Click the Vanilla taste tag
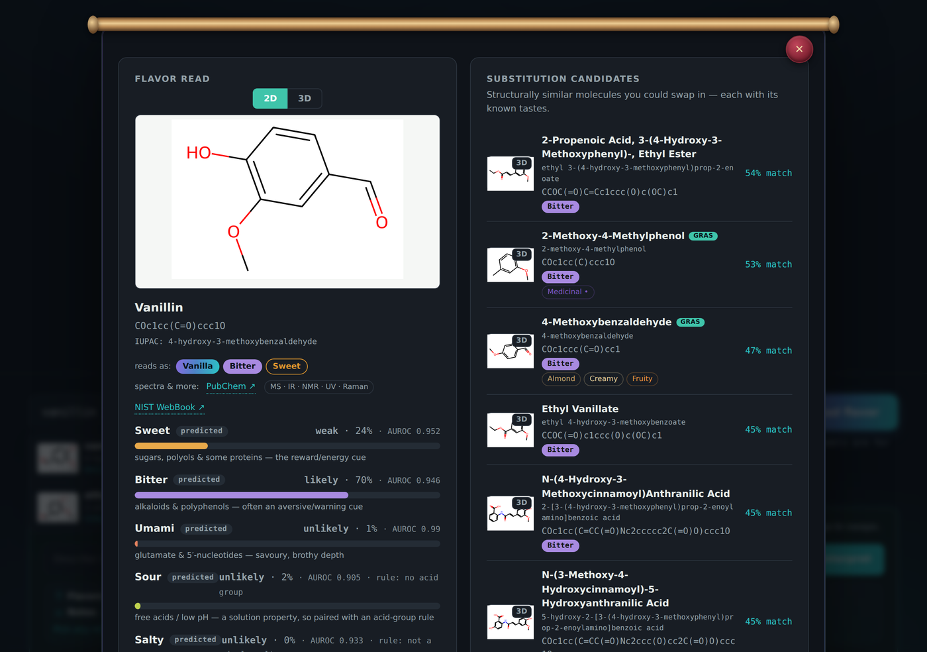 tap(197, 366)
